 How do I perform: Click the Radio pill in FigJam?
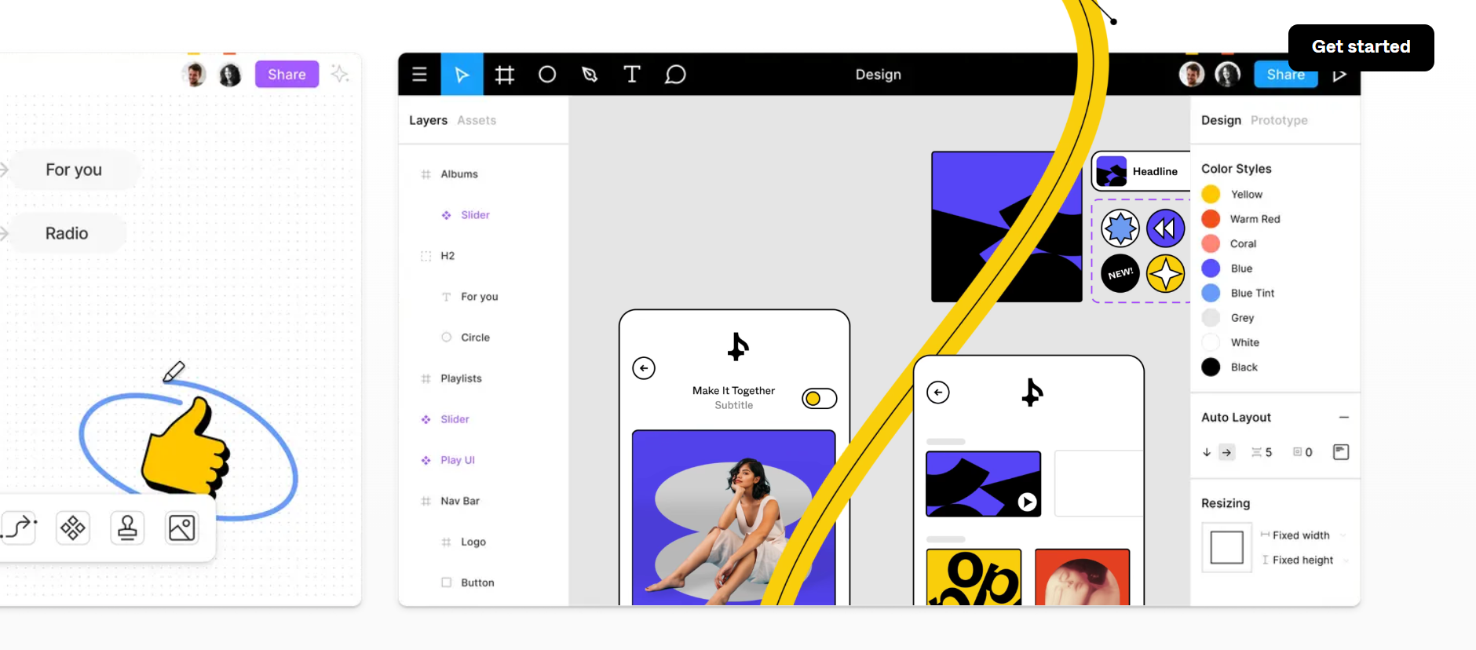[67, 233]
